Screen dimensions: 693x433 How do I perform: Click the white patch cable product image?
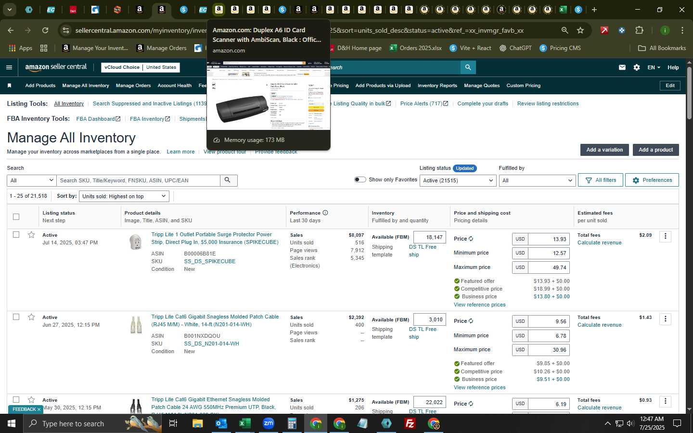tap(136, 325)
